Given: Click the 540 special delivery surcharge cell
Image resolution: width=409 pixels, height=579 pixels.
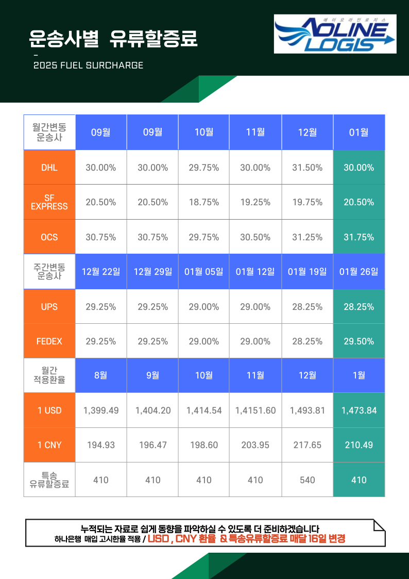Looking at the screenshot, I should (307, 480).
